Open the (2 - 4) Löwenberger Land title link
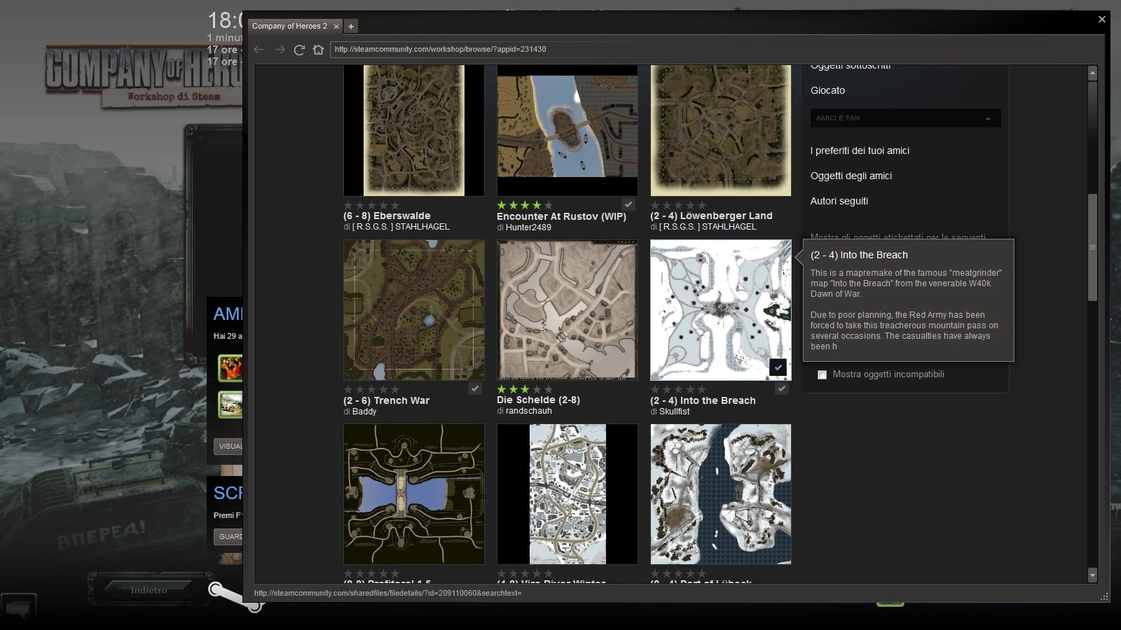Image resolution: width=1121 pixels, height=630 pixels. [x=711, y=216]
